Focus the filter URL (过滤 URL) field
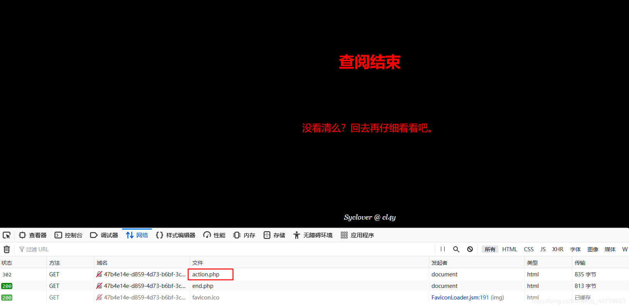 click(x=226, y=249)
